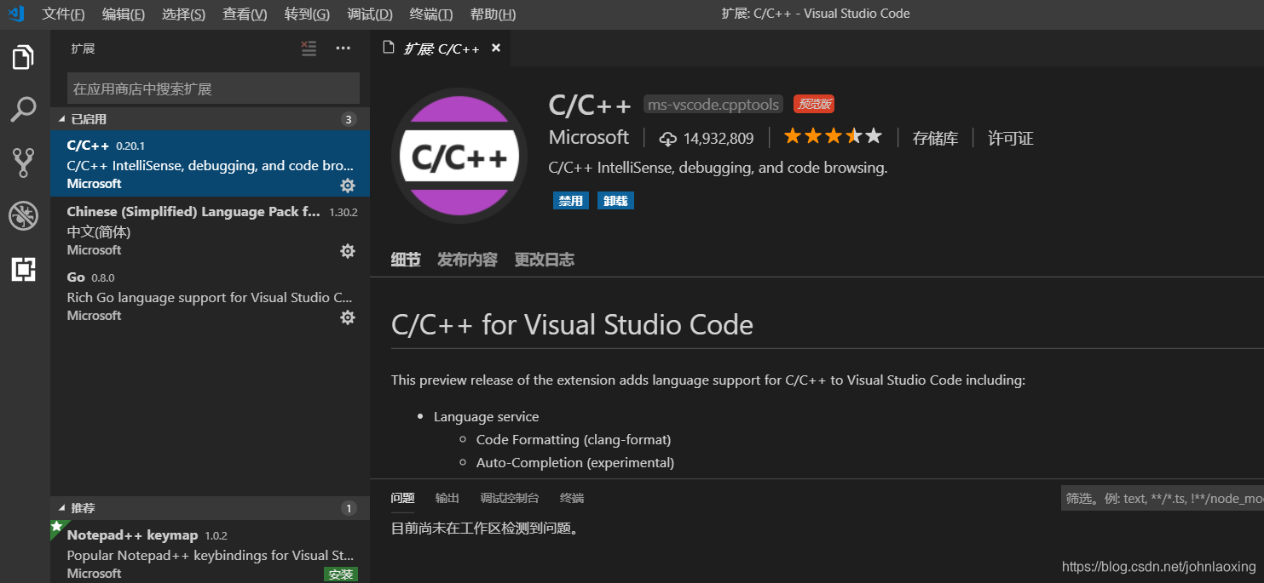The width and height of the screenshot is (1264, 583).
Task: Click the large C/C++ extension logo
Action: (459, 156)
